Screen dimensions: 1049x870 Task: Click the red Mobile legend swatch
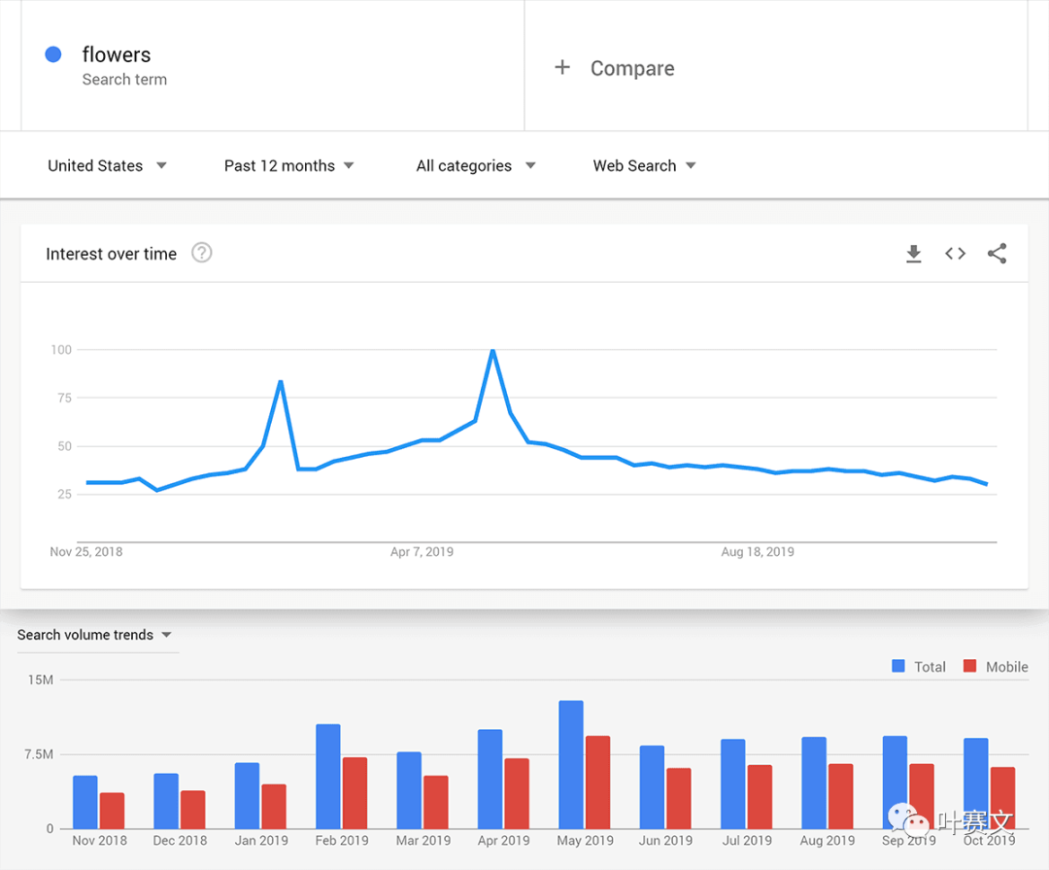969,666
